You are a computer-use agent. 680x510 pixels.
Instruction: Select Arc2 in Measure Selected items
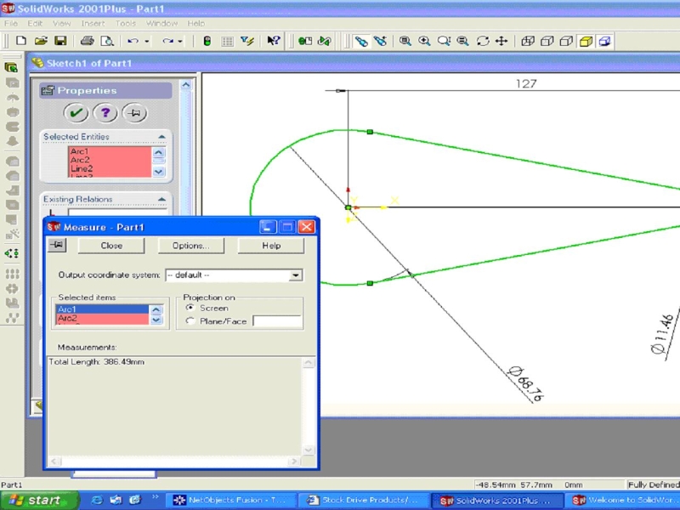[102, 318]
